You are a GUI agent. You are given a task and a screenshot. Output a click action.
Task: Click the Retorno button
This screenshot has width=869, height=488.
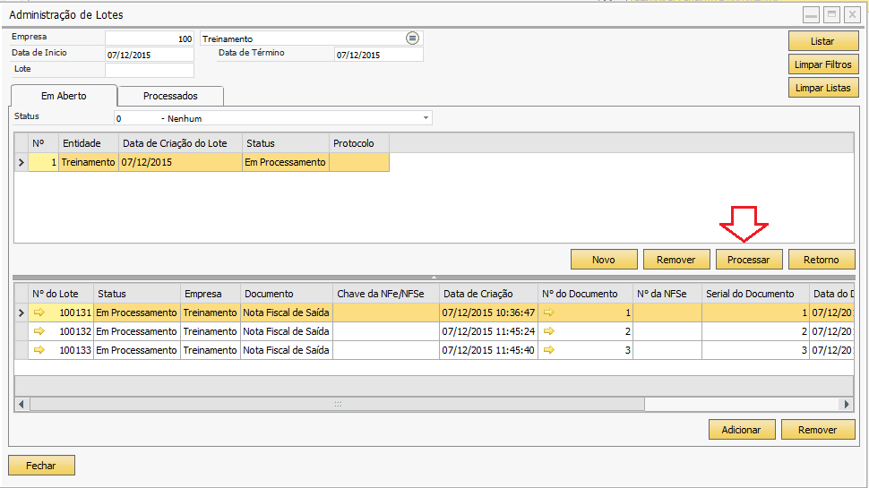[822, 260]
